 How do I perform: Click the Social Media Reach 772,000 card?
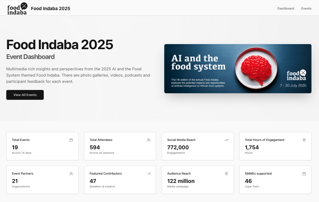click(198, 146)
